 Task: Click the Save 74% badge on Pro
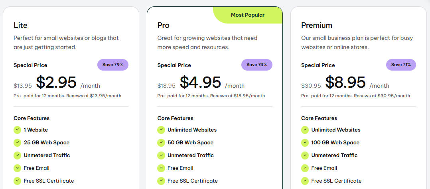(257, 65)
